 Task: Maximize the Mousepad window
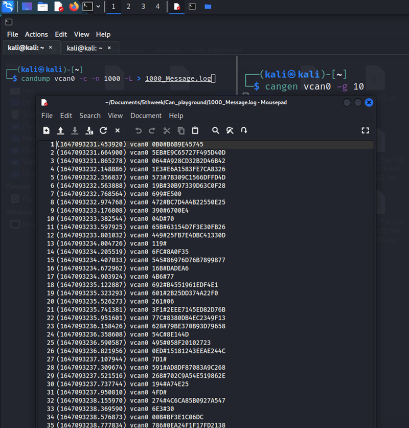[358, 102]
